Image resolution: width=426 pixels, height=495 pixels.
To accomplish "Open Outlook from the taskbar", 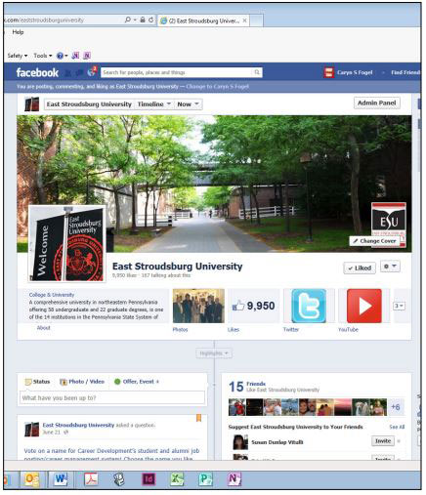I will coord(32,479).
